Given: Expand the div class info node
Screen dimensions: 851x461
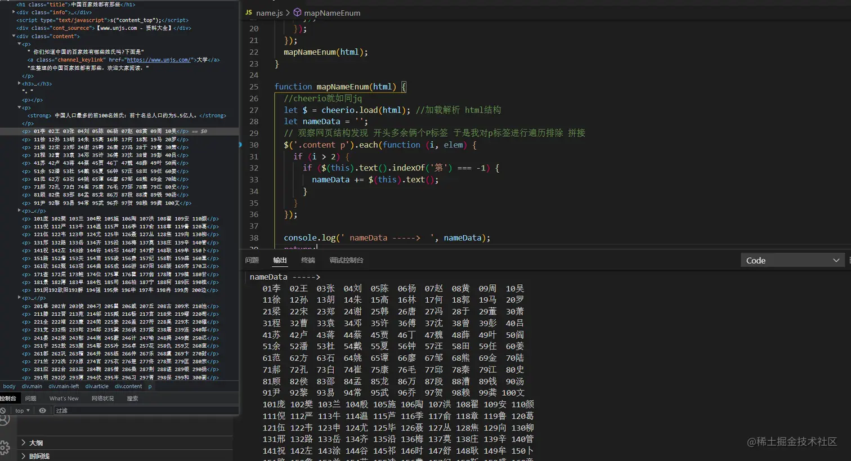Looking at the screenshot, I should click(14, 12).
